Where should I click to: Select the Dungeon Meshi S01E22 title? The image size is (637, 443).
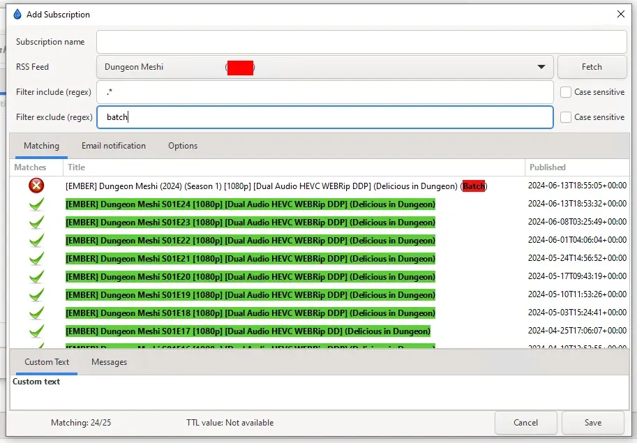250,241
